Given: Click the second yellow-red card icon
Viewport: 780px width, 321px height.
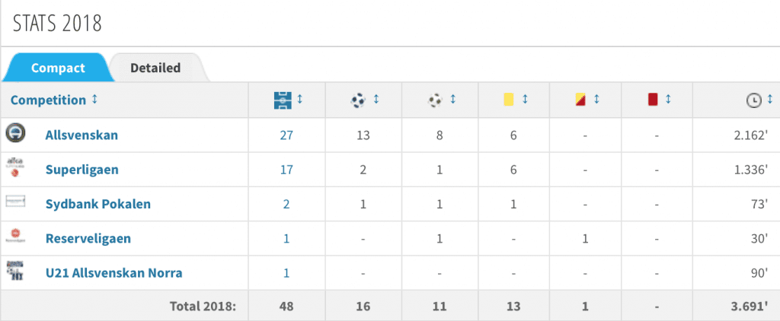Looking at the screenshot, I should [580, 100].
